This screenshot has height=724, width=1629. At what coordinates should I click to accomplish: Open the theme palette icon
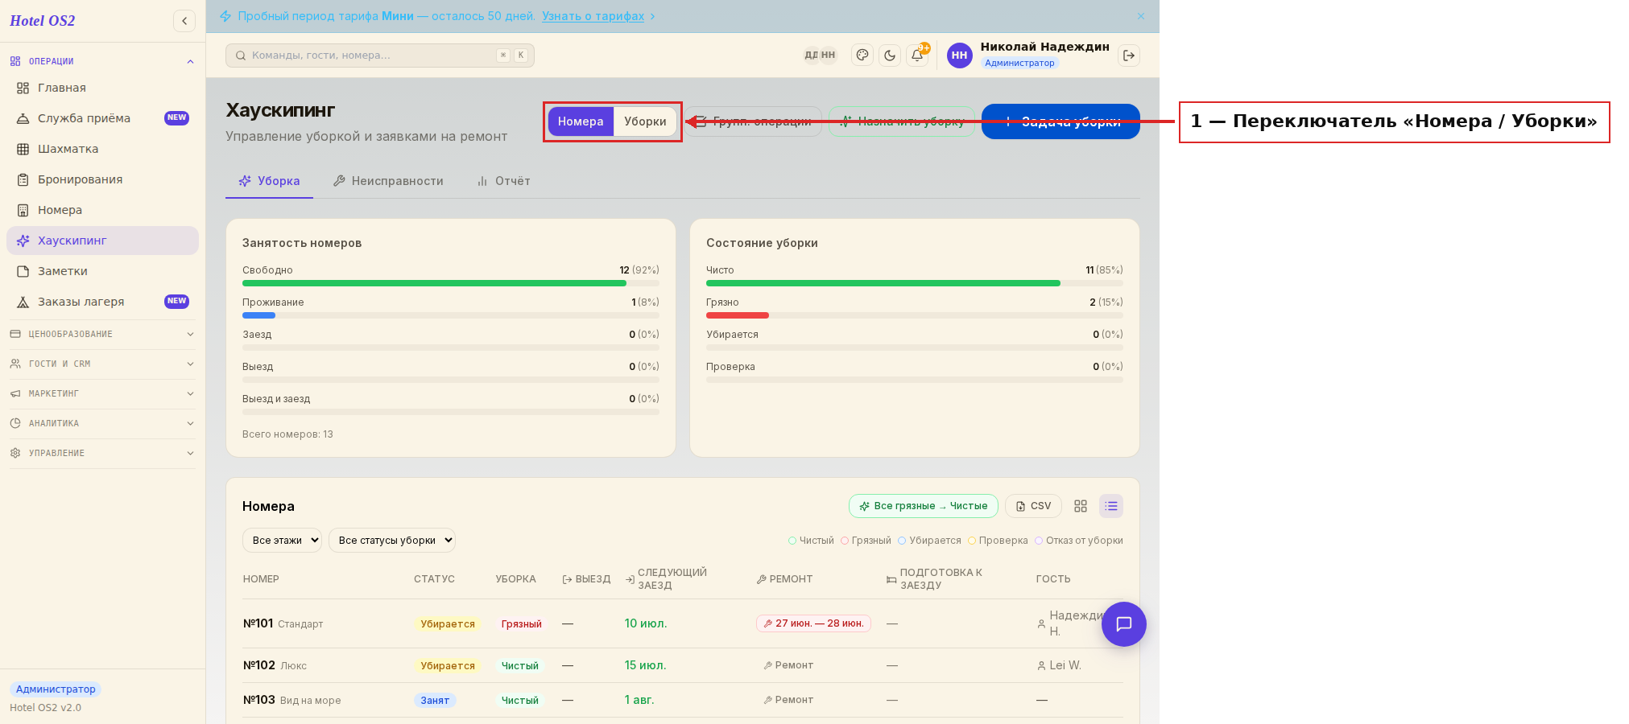[862, 56]
